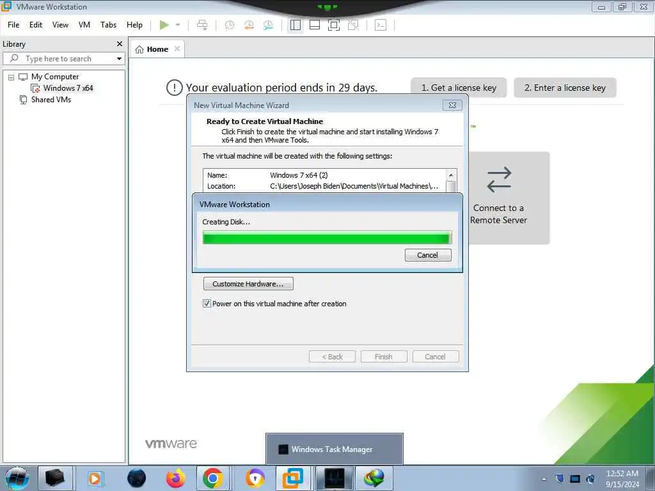Click the wizard Finish button

coord(384,357)
